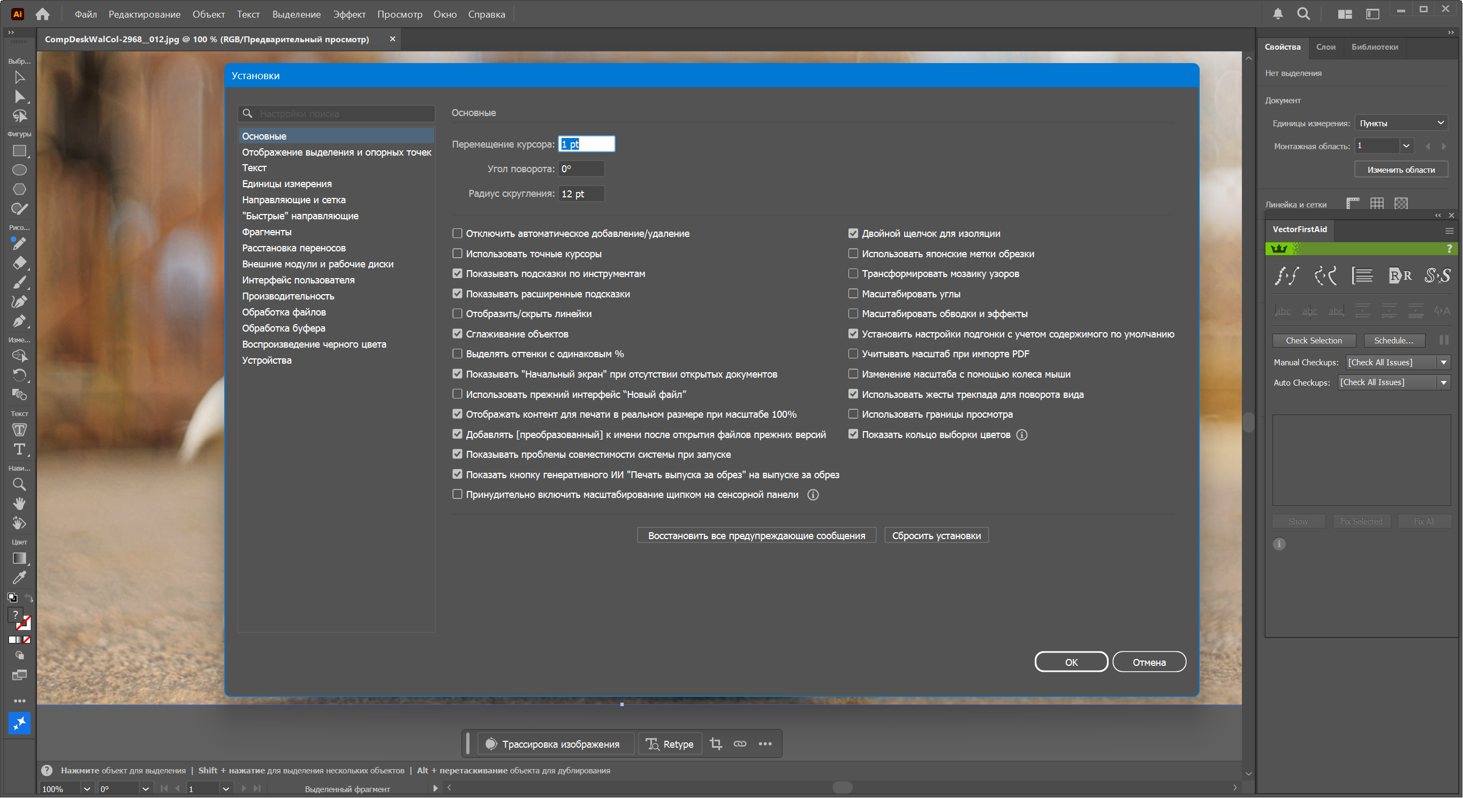Open 'Единицы измерения' Пункты dropdown
Image resolution: width=1463 pixels, height=798 pixels.
click(1400, 123)
